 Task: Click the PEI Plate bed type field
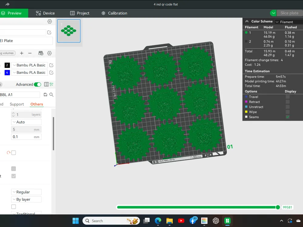click(26, 41)
